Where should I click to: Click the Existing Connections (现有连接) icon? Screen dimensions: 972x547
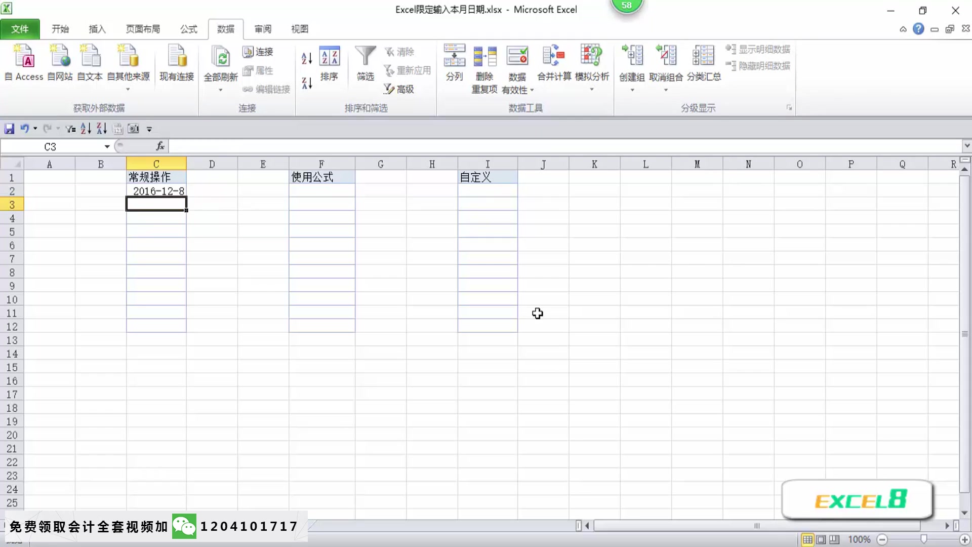pyautogui.click(x=177, y=57)
